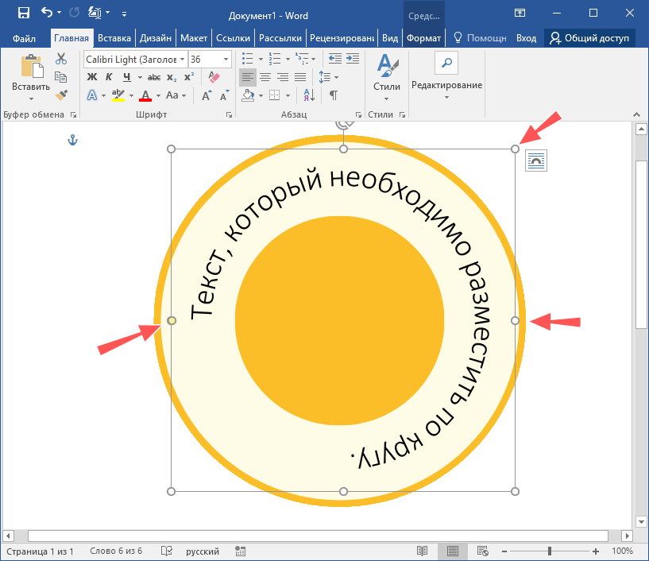Clear all formatting with the eraser icon
This screenshot has width=649, height=561.
point(214,77)
